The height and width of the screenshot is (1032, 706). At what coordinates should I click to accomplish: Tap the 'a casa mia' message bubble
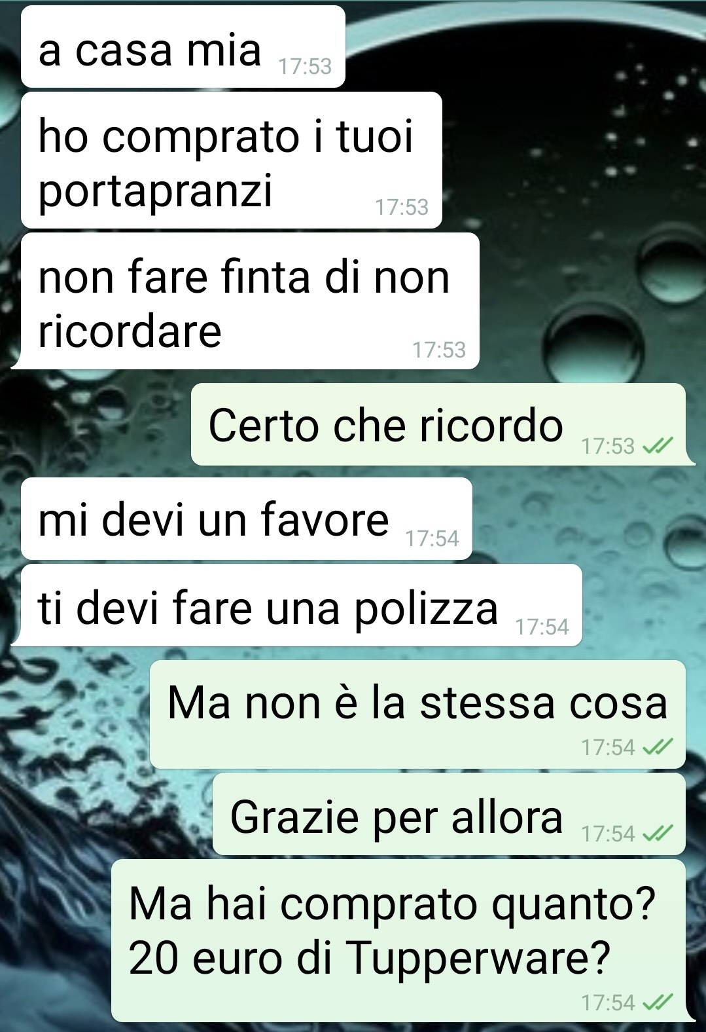183,46
